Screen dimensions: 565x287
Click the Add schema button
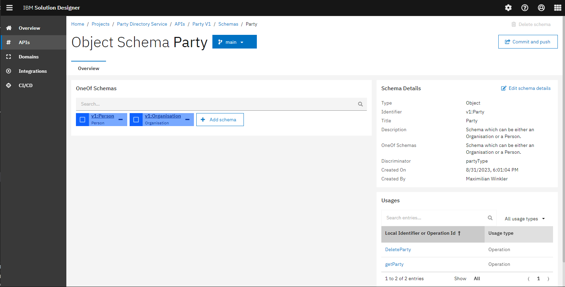[x=220, y=120]
